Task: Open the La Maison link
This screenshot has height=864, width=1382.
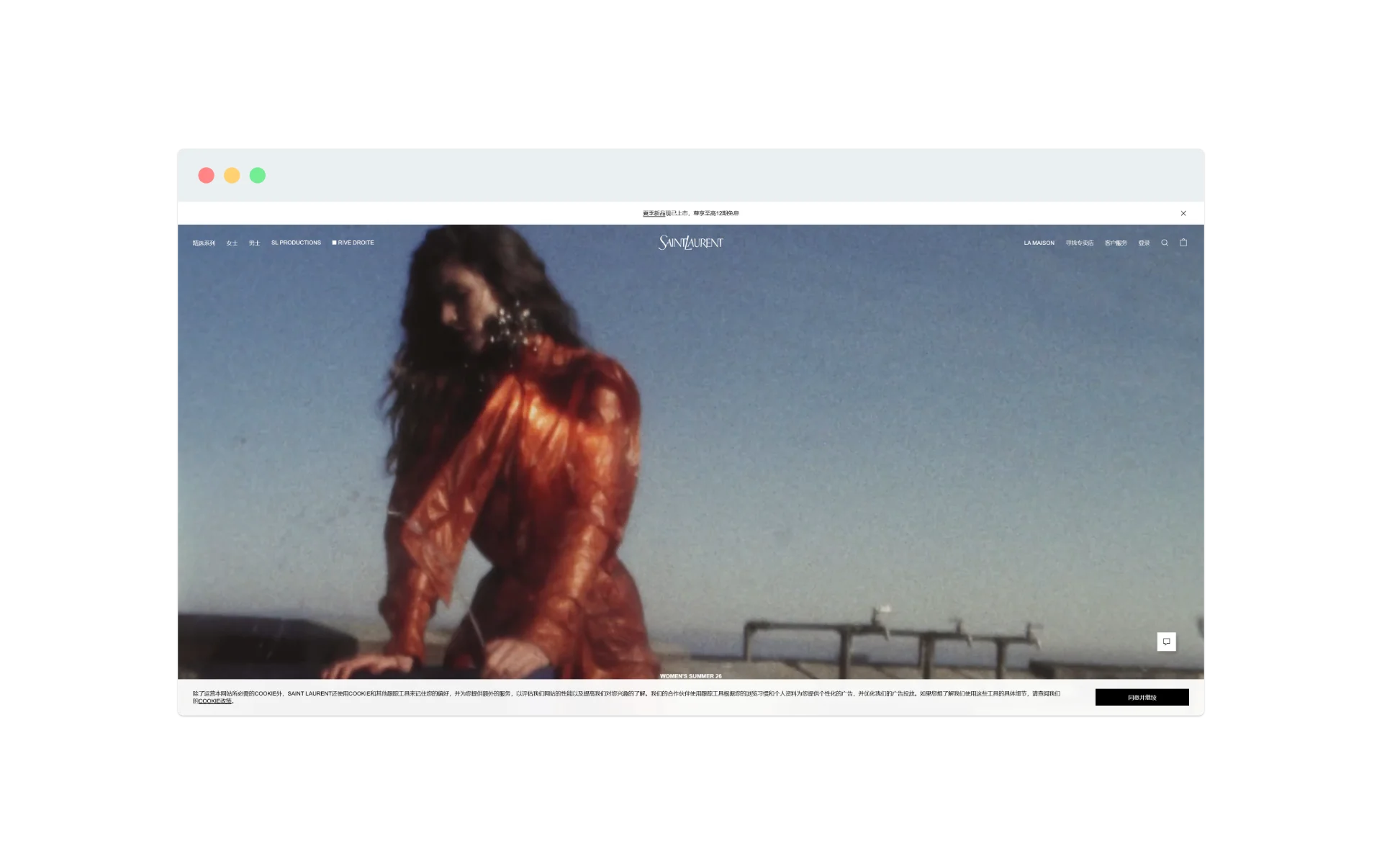Action: [1039, 243]
